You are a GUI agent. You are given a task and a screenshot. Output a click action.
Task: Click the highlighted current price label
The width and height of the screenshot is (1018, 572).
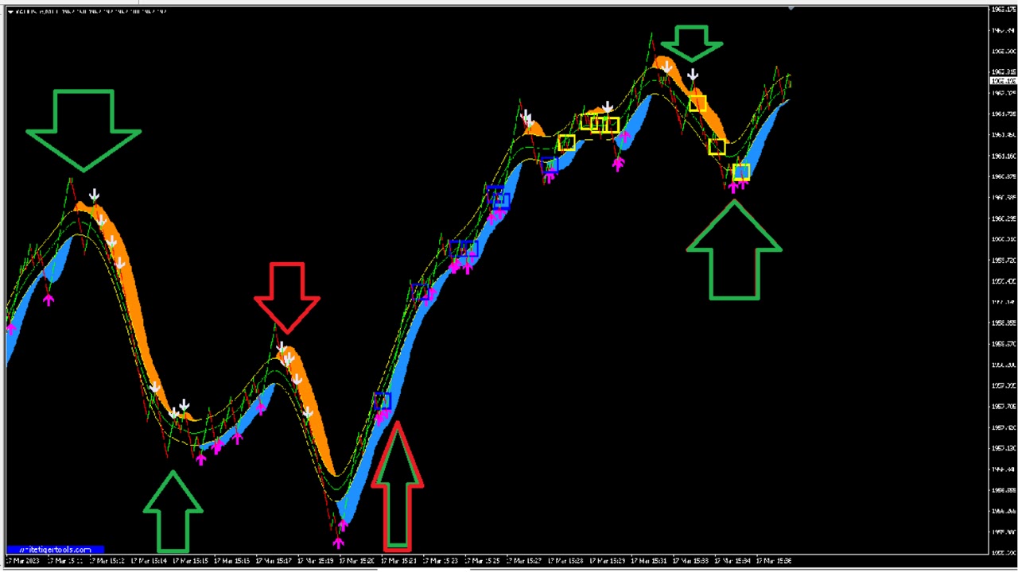(x=1002, y=81)
